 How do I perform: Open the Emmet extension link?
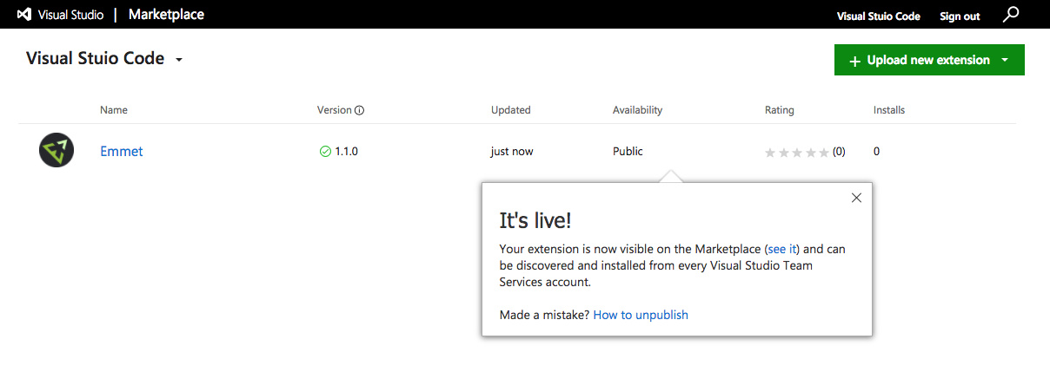click(122, 151)
